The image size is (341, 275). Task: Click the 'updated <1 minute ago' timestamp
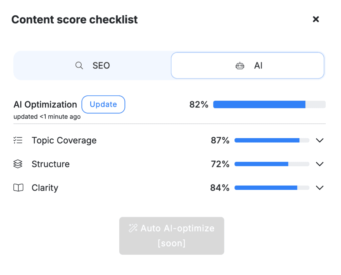tap(47, 117)
